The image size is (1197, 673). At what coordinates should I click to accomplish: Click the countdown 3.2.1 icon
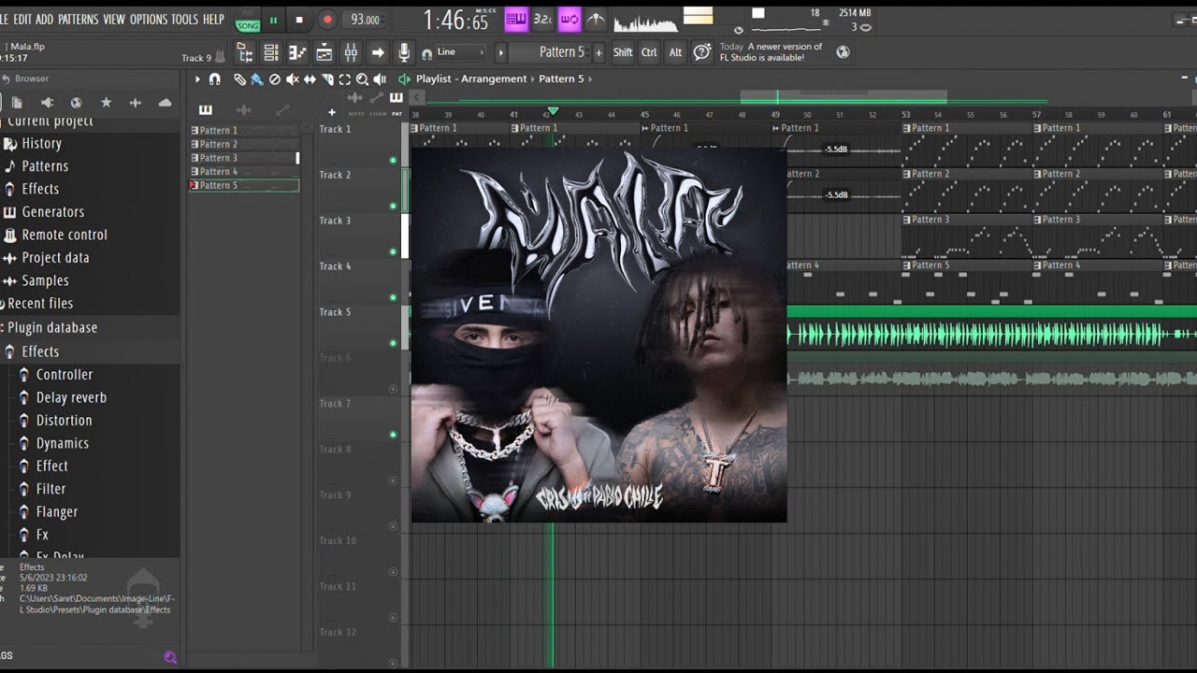(542, 20)
